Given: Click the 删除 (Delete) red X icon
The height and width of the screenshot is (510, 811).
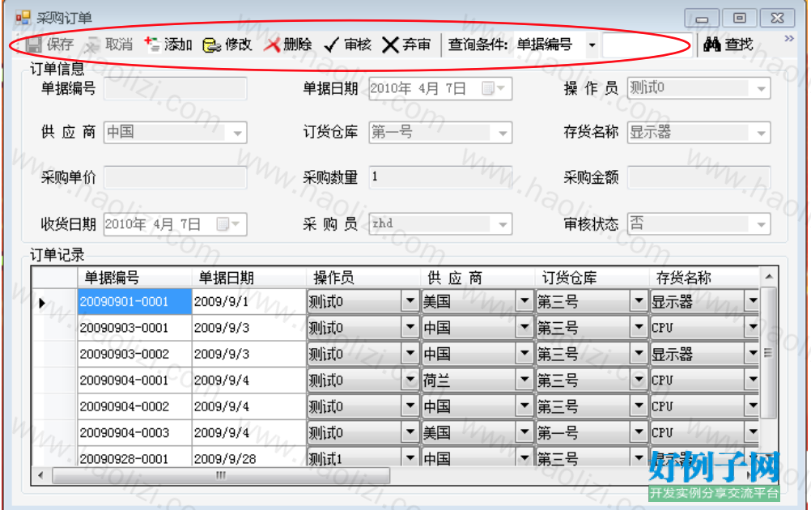Looking at the screenshot, I should [x=272, y=45].
